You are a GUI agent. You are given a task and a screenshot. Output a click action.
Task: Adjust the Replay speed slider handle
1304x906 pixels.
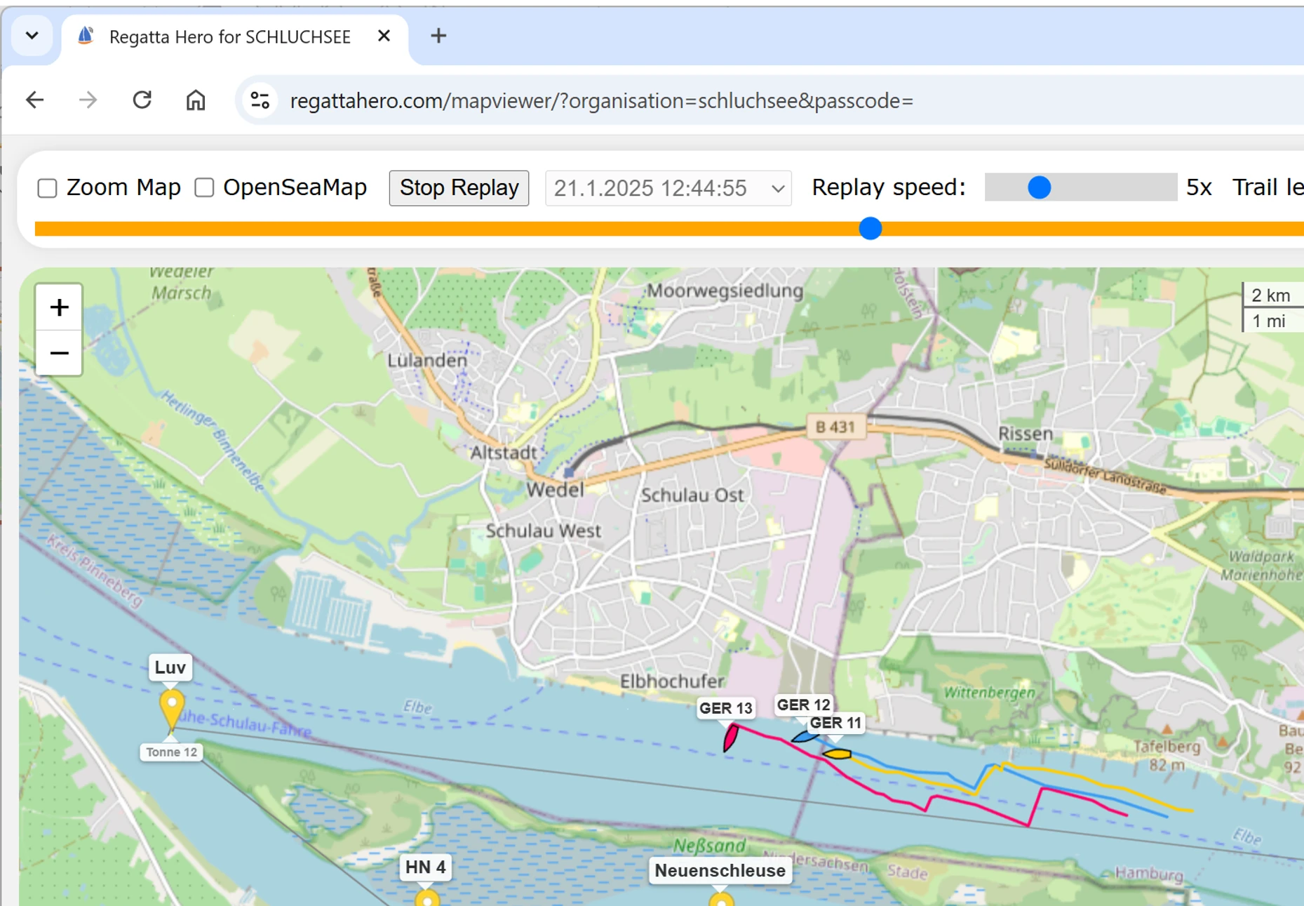coord(1039,187)
